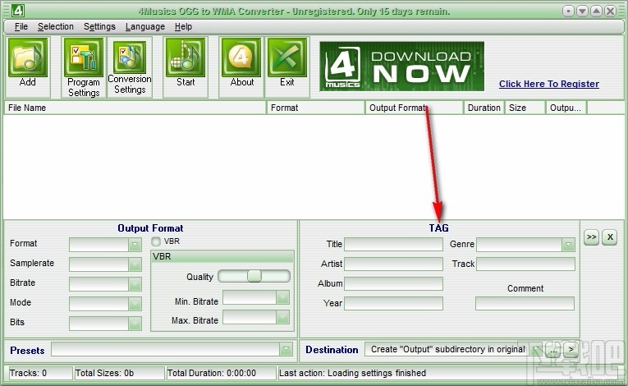
Task: Open the Destination dropdown
Action: coord(536,350)
